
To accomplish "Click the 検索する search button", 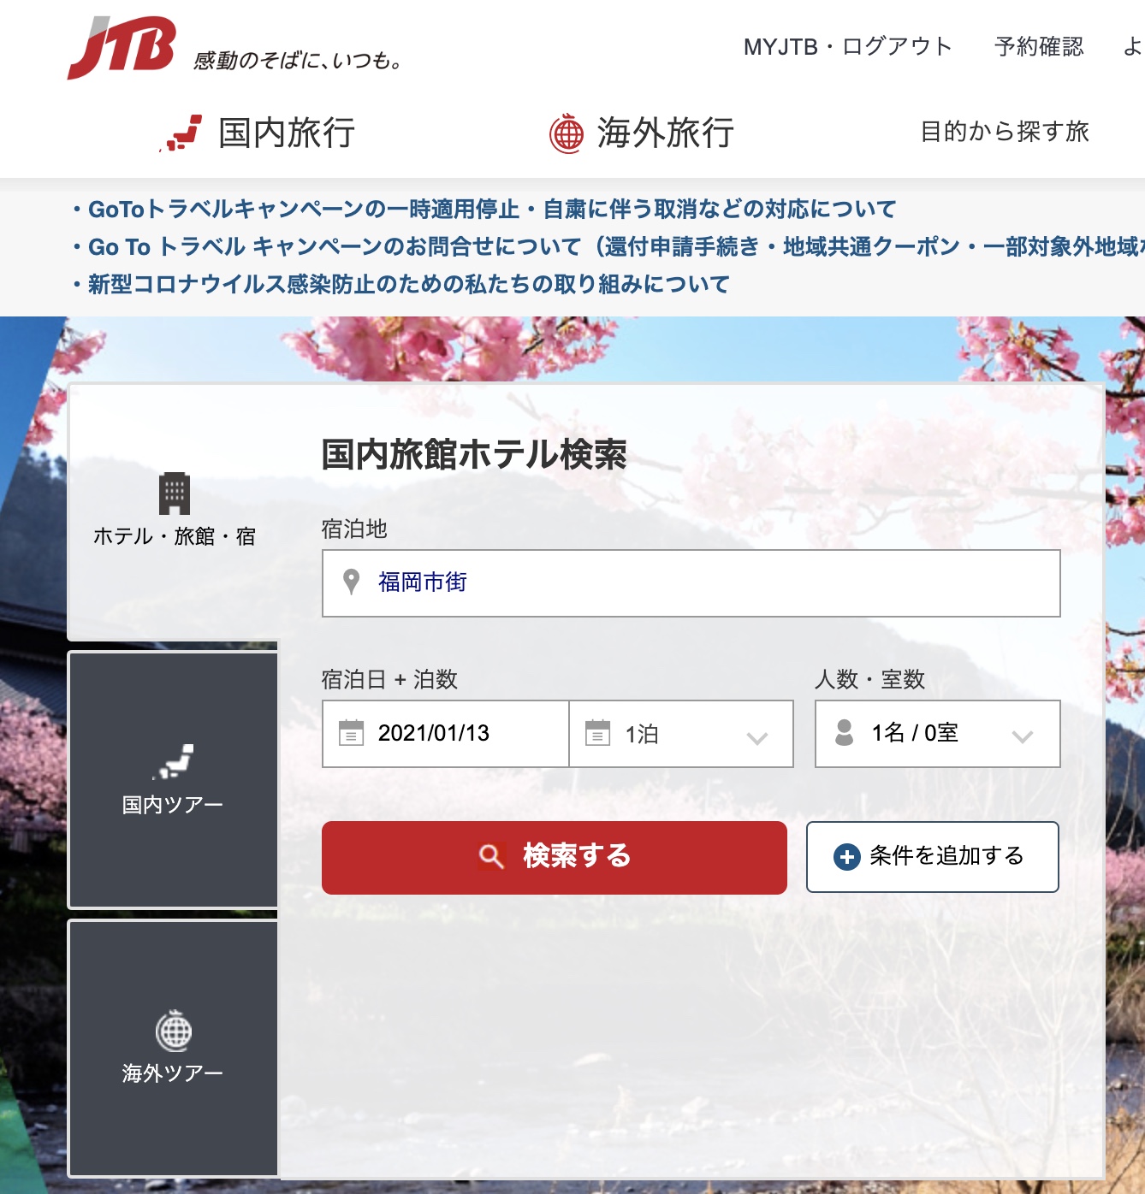I will (555, 856).
